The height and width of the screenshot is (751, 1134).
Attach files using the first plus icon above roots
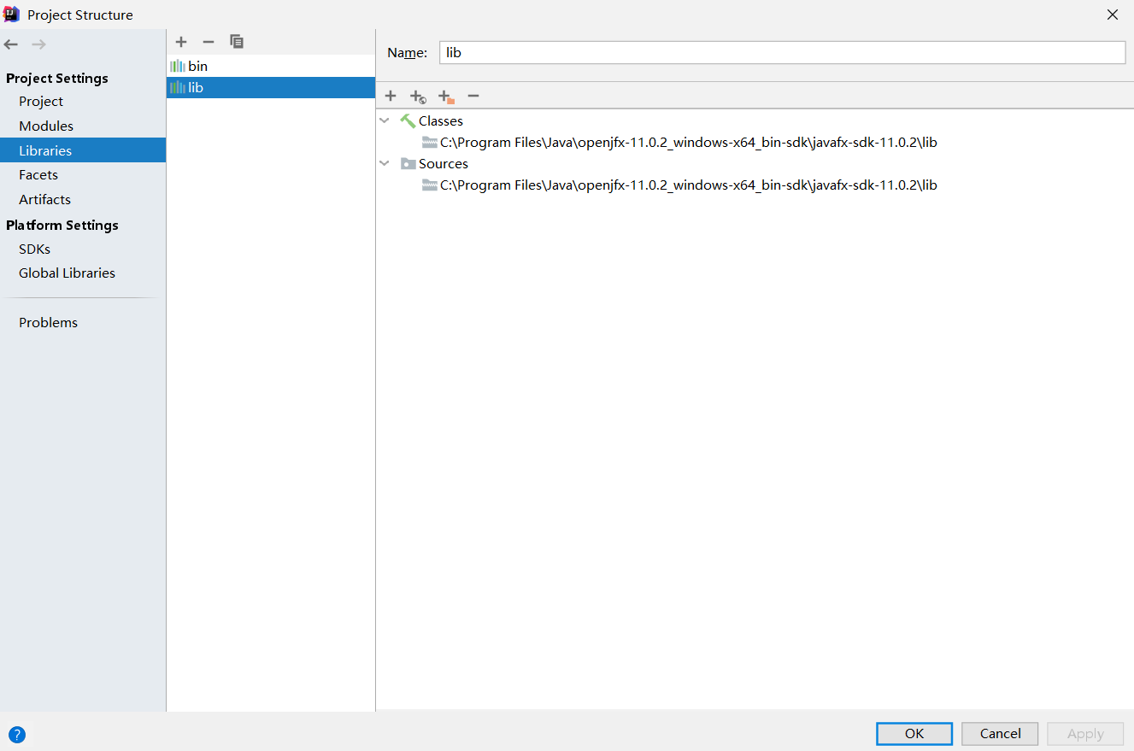pos(390,96)
